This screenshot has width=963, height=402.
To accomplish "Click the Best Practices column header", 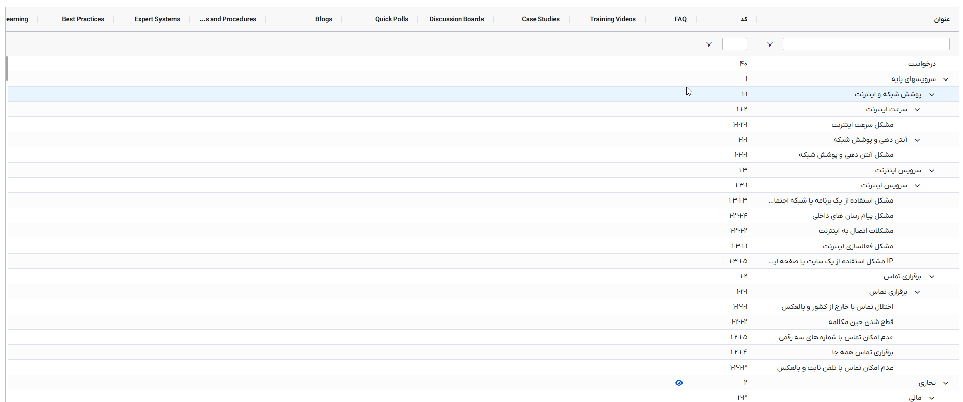I will [83, 19].
